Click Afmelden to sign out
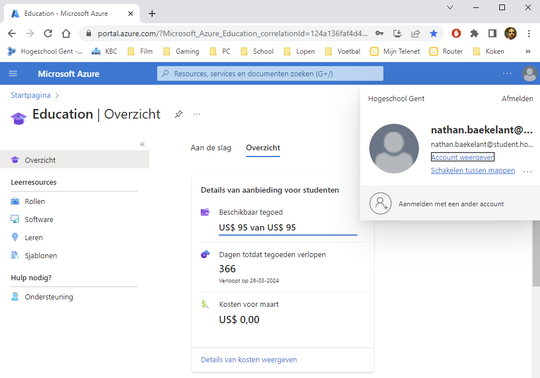Screen dimensions: 540x378 (x=517, y=98)
